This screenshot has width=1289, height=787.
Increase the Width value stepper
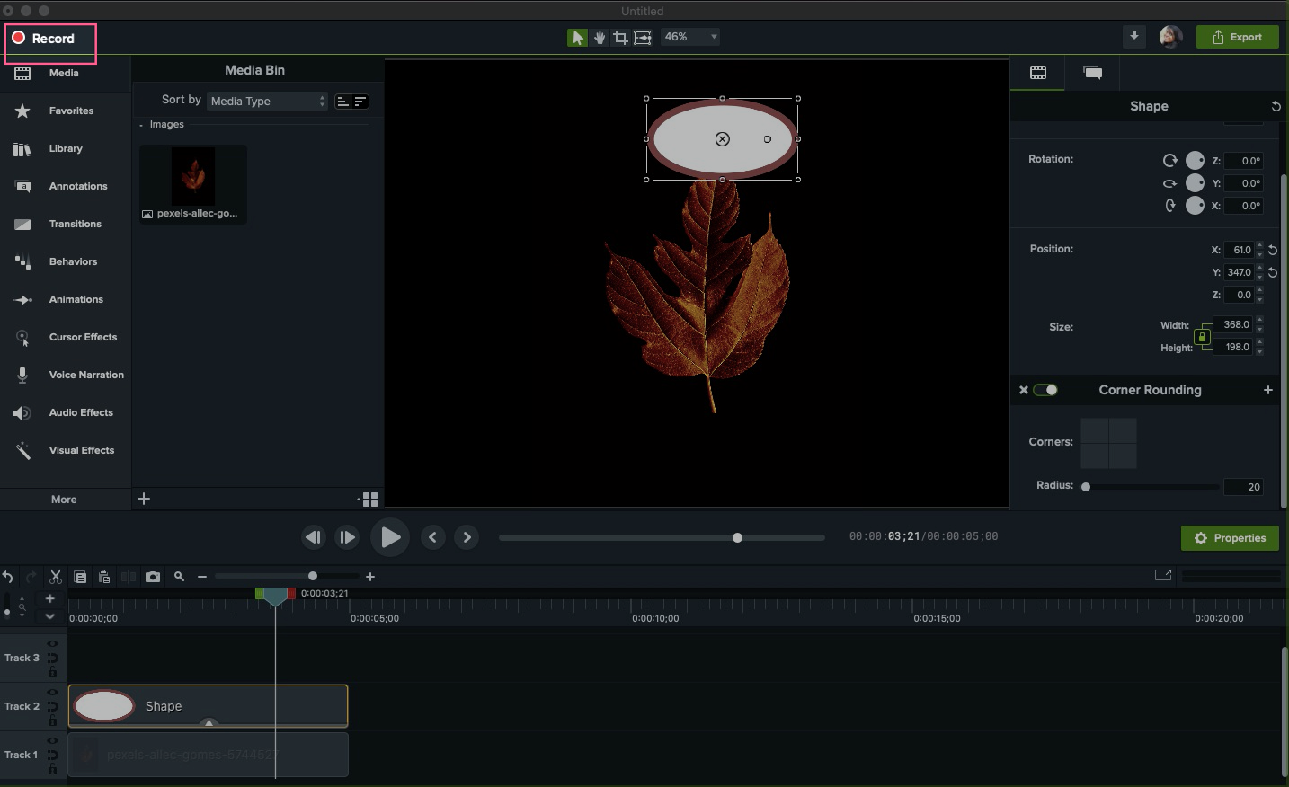[1260, 321]
